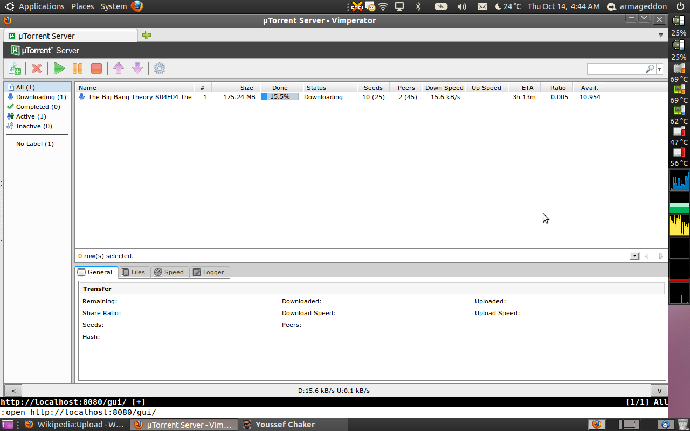Screen dimensions: 690x431
Task: Sort by the Done column header
Action: (x=280, y=87)
